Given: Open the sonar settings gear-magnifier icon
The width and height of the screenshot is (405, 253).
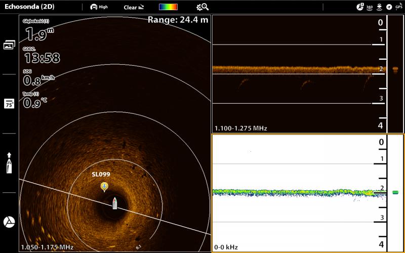Looking at the screenshot, I should click(202, 7).
